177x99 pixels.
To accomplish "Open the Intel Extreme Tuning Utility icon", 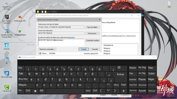I will click(7, 34).
